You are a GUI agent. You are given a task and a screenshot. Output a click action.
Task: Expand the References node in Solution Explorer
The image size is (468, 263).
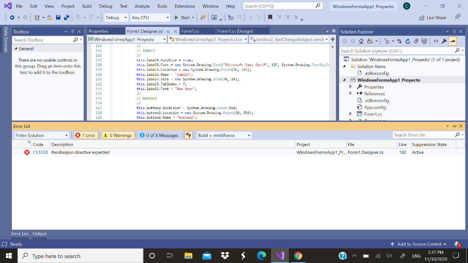(x=351, y=94)
